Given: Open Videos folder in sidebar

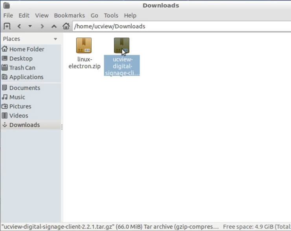Looking at the screenshot, I should (31, 115).
